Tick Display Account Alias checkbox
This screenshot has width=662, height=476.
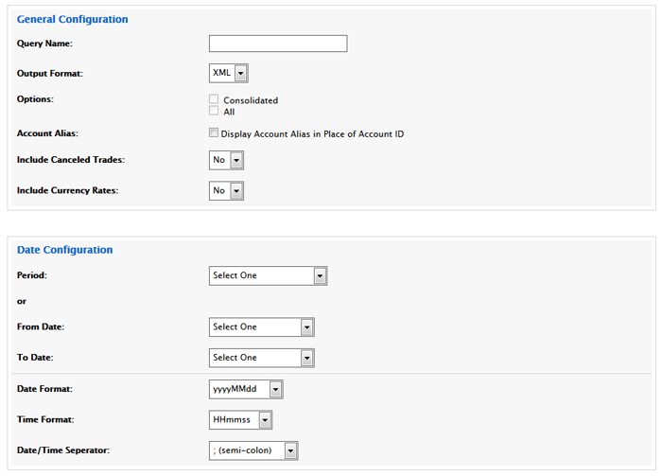coord(214,132)
